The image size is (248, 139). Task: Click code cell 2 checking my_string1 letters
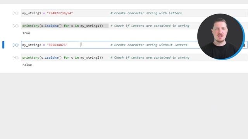pyautogui.click(x=134, y=26)
